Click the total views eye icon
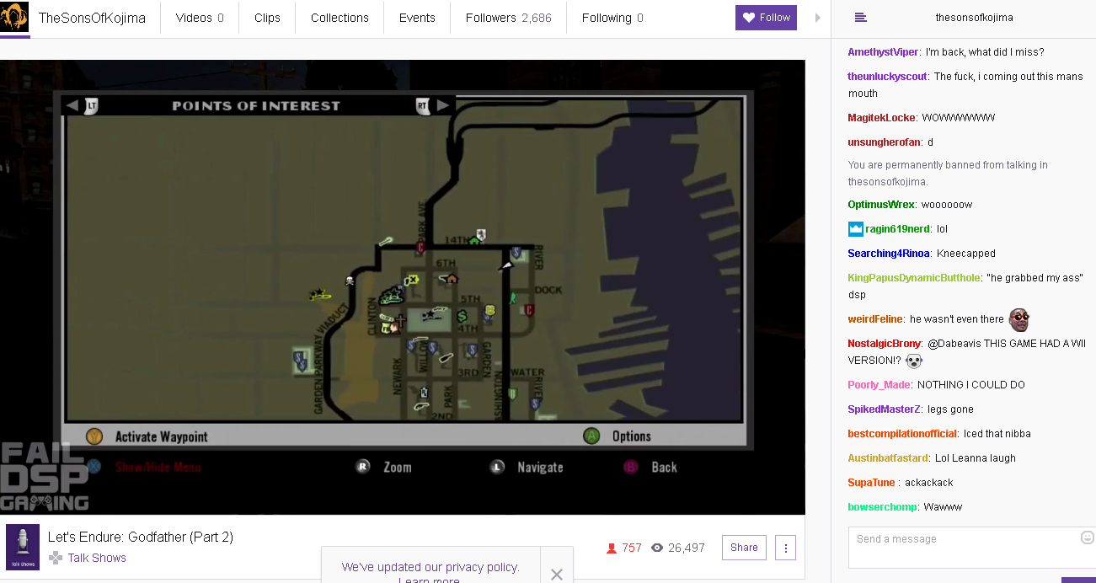This screenshot has height=583, width=1096. pyautogui.click(x=658, y=548)
